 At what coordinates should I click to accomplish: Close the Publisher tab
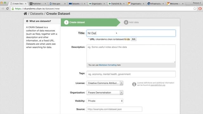click(45, 3)
